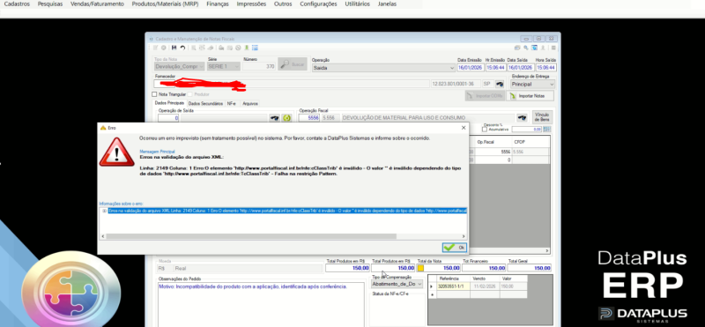Click the Hora Saída time field
Viewport: 705px width, 327px height.
(545, 68)
